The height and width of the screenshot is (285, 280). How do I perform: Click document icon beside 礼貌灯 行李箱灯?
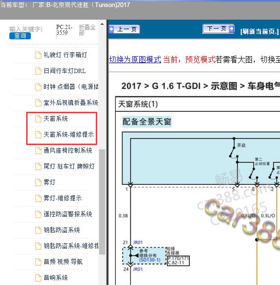(x=38, y=55)
